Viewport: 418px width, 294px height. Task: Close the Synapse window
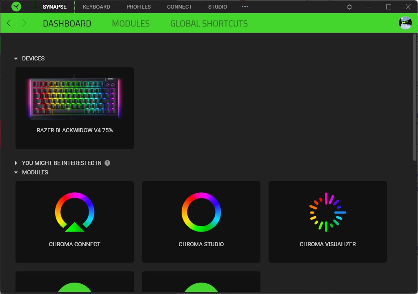point(408,7)
